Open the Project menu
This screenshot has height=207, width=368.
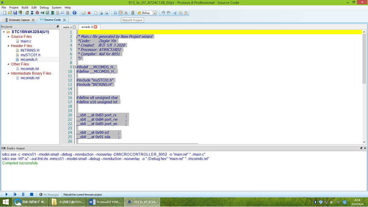click(13, 8)
